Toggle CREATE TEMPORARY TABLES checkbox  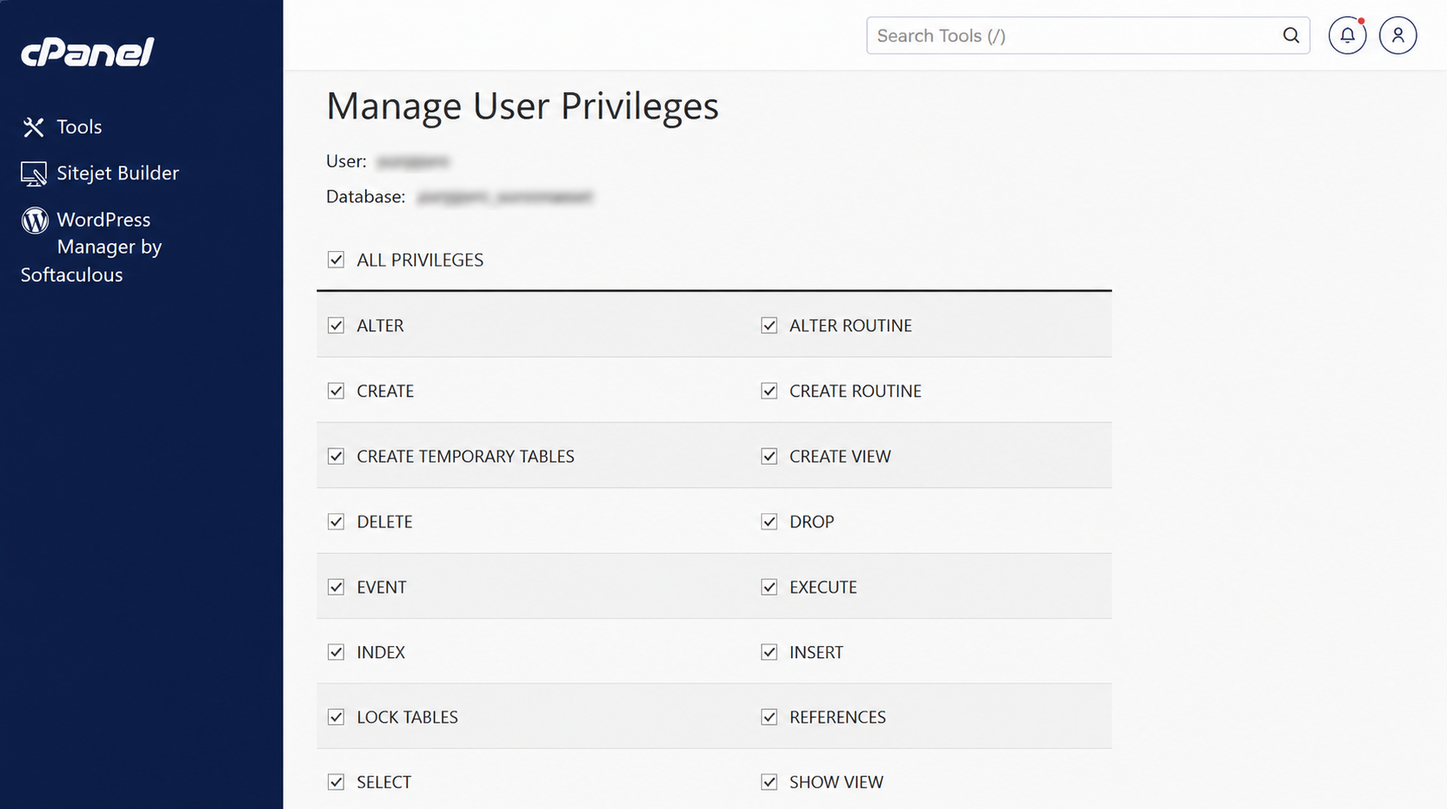coord(336,456)
